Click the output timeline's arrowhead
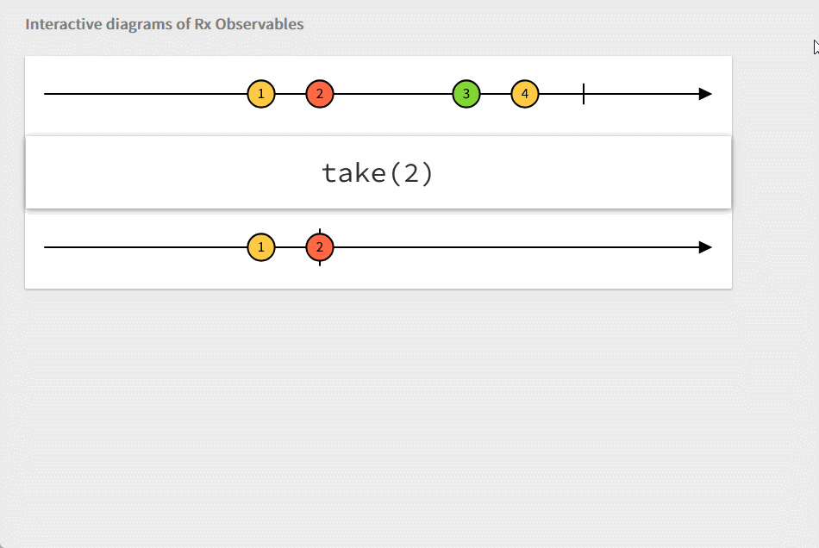 point(705,248)
